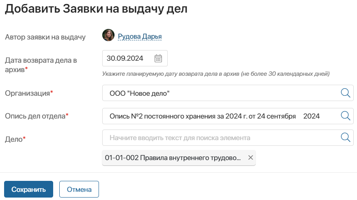Click the magnifier in the Опись дел отдела field
This screenshot has width=357, height=200.
coord(346,116)
